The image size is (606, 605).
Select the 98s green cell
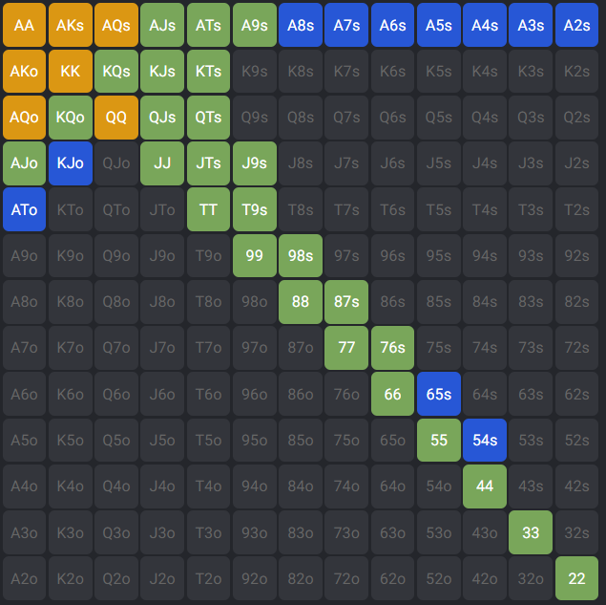click(x=301, y=255)
